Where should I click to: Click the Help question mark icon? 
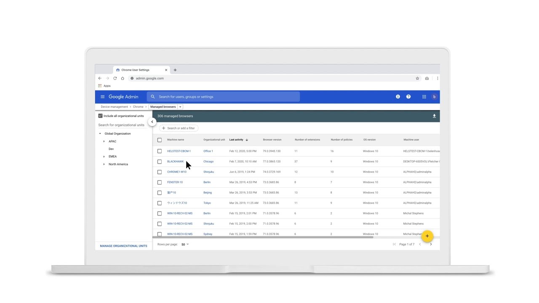[x=408, y=96]
